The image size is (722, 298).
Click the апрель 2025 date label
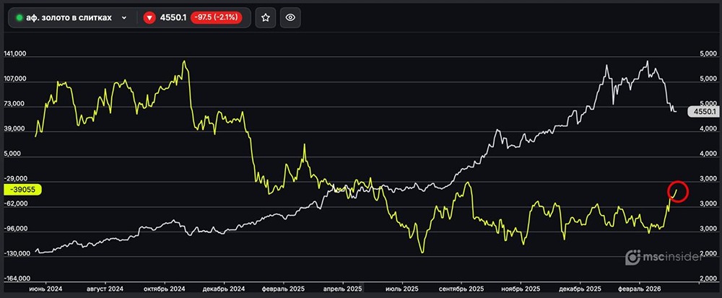coord(343,289)
